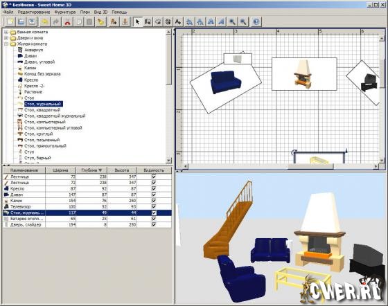Toggle visibility checkbox for Дверь, слайдер row
The width and height of the screenshot is (388, 306).
pyautogui.click(x=154, y=225)
